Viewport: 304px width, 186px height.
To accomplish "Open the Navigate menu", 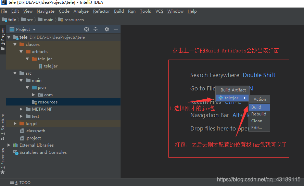I will (x=46, y=11).
